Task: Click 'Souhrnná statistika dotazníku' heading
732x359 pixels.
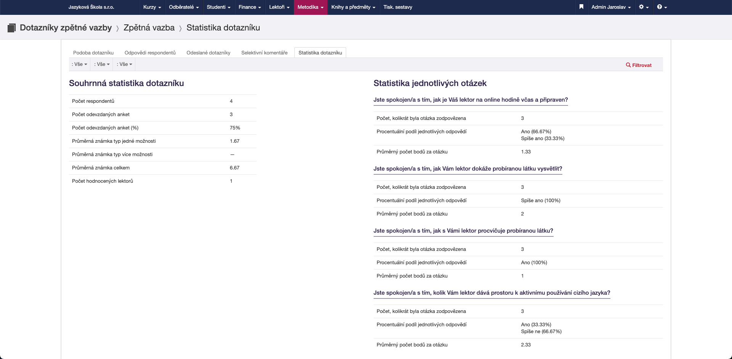Action: (127, 83)
